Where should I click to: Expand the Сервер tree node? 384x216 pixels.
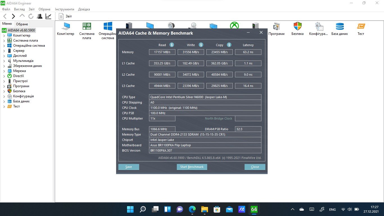coord(4,51)
